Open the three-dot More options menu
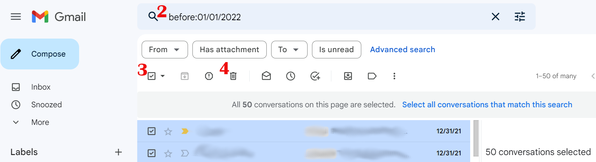Screen dimensions: 596x162 (x=394, y=76)
